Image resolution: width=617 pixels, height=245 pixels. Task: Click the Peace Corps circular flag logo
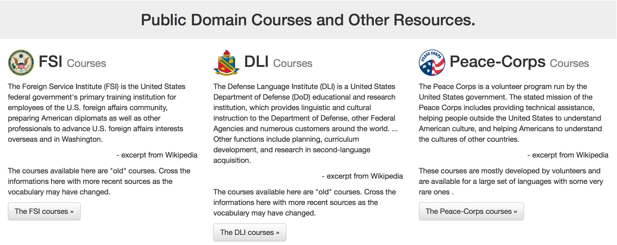coord(432,63)
